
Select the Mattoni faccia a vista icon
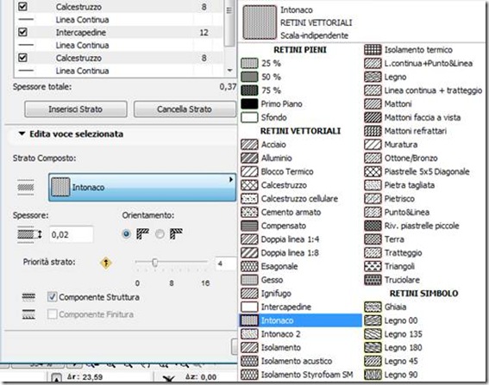373,117
